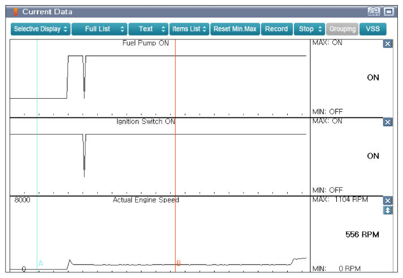The height and width of the screenshot is (278, 403).
Task: Click the Ignition Switch ON graph title
Action: tap(146, 121)
